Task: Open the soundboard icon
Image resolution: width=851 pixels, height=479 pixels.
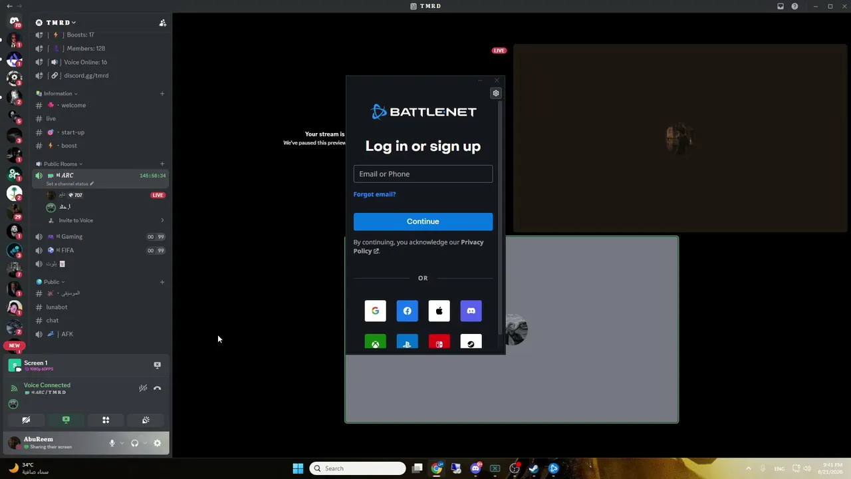Action: 146,420
